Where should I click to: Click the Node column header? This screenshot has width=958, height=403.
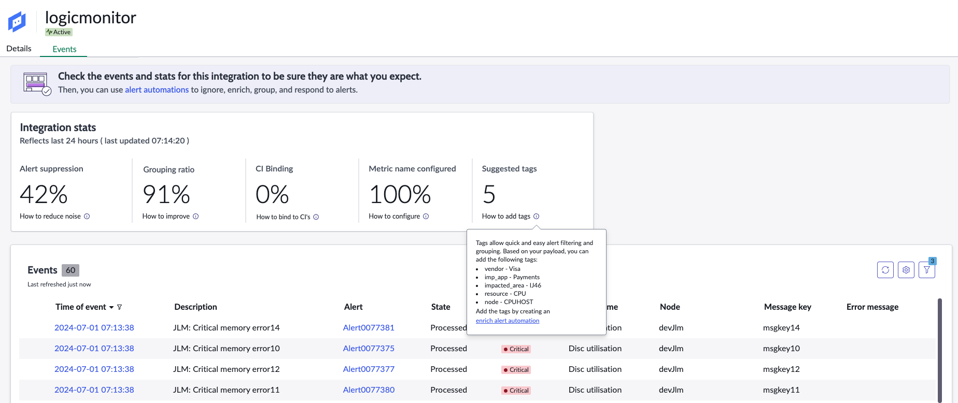click(x=670, y=307)
